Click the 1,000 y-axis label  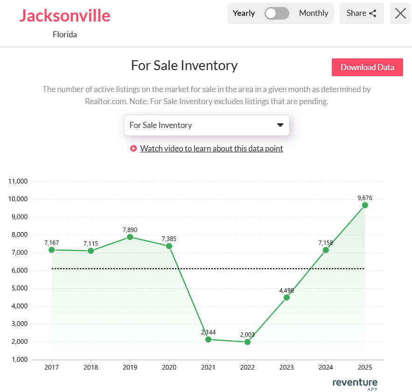(20, 359)
